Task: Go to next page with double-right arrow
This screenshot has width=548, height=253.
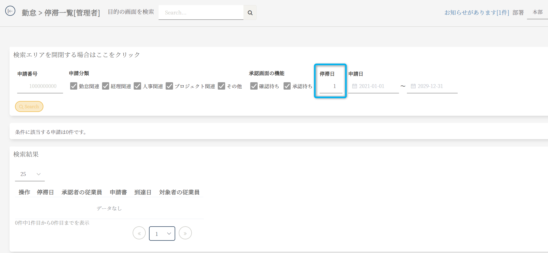Action: [x=185, y=233]
